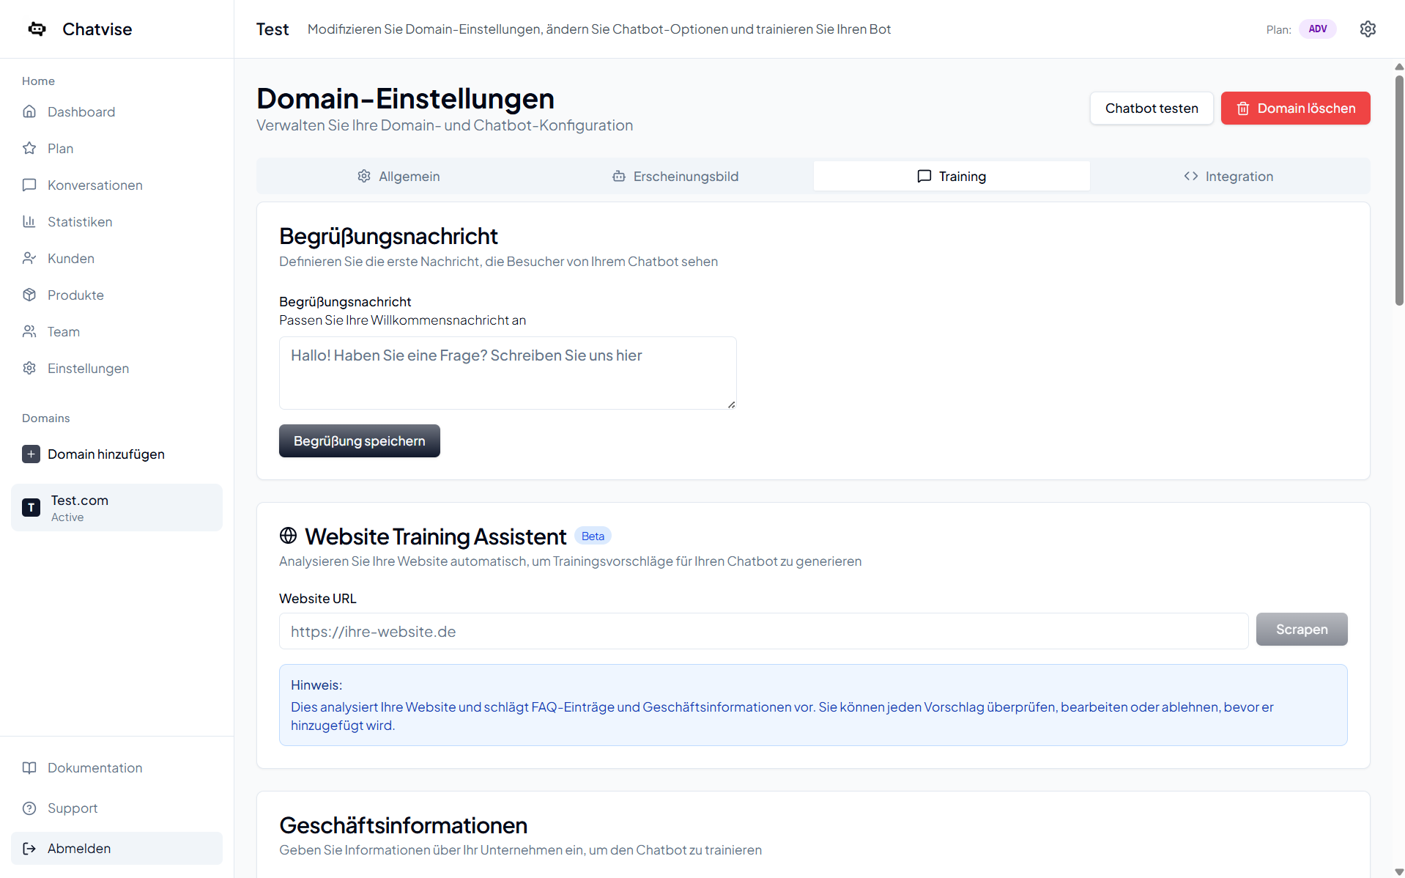Select the Einstellungen gear in the sidebar
1405x878 pixels.
point(29,368)
